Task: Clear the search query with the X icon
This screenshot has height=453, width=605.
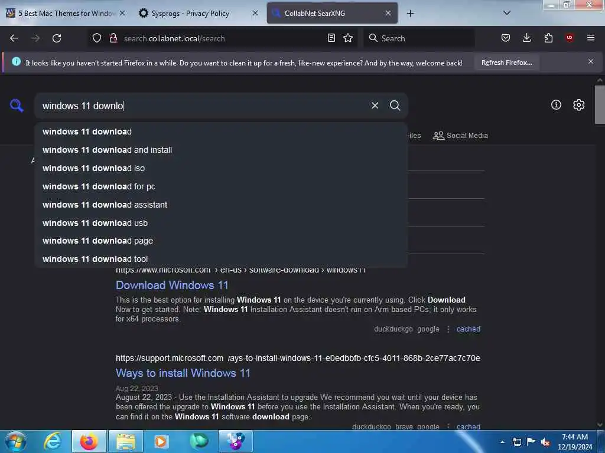Action: [375, 106]
